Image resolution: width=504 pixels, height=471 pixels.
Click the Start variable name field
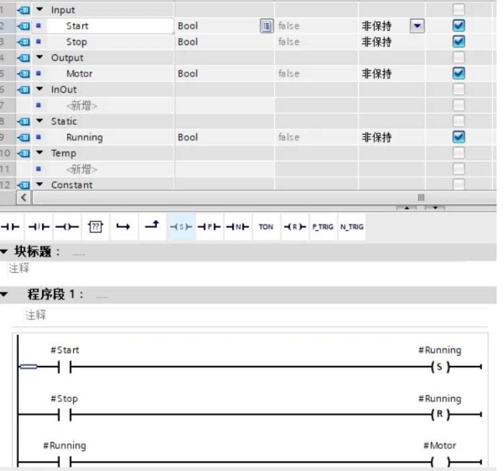pyautogui.click(x=110, y=26)
